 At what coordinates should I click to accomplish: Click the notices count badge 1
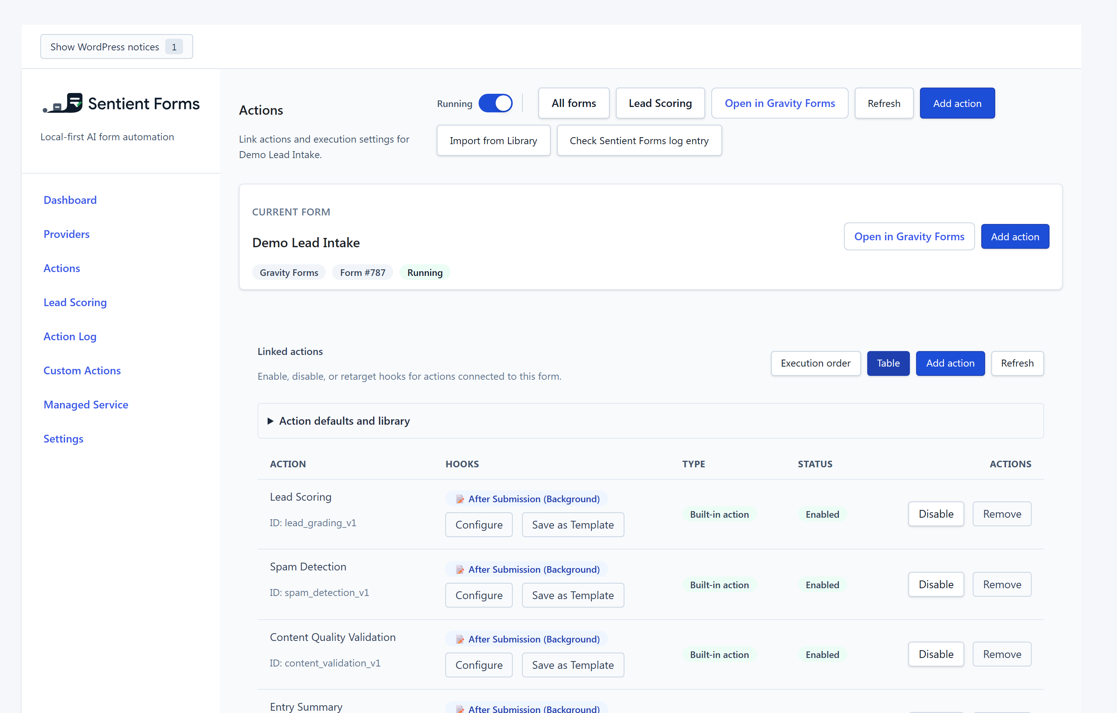click(174, 46)
